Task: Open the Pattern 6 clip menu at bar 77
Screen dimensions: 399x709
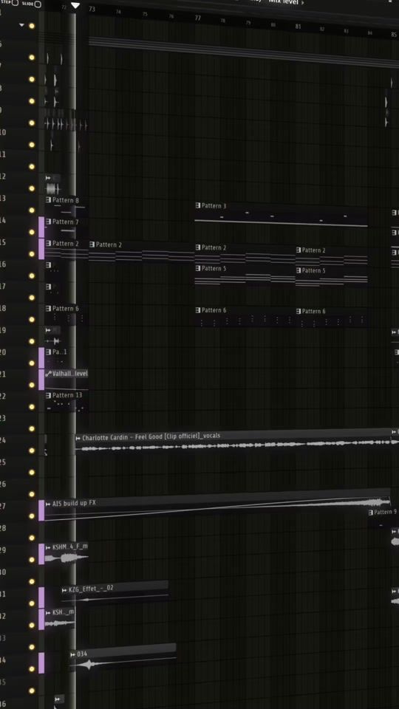Action: click(x=198, y=310)
